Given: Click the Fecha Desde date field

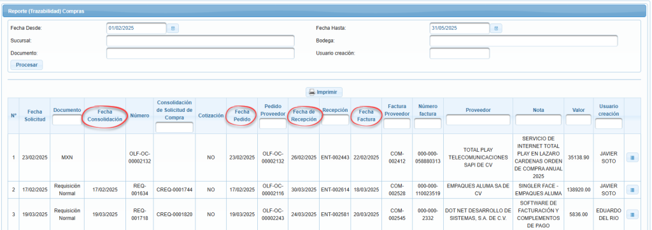Looking at the screenshot, I should [136, 28].
